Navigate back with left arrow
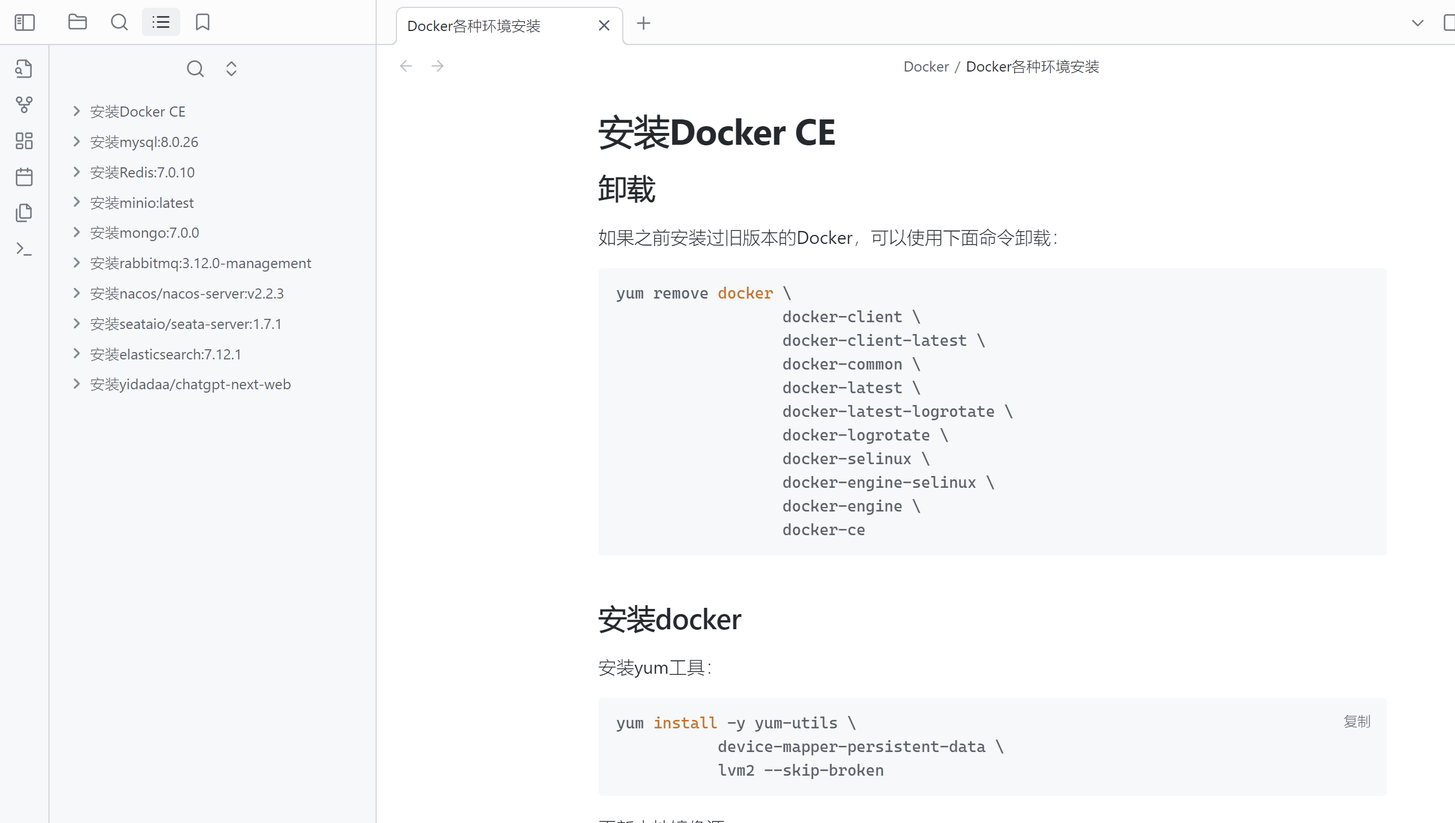 tap(405, 66)
